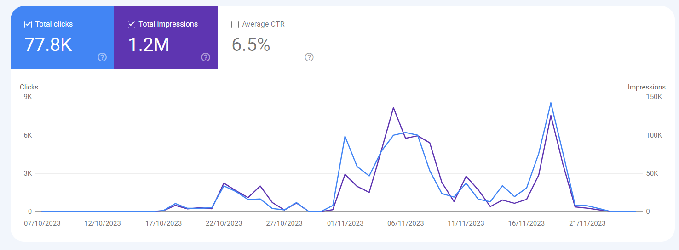The image size is (679, 250).
Task: Click the 22/10/2023 date on the axis
Action: 224,223
